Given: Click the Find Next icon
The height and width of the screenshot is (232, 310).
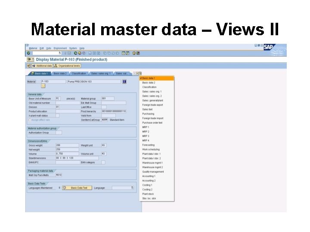Looking at the screenshot, I should click(x=98, y=53).
